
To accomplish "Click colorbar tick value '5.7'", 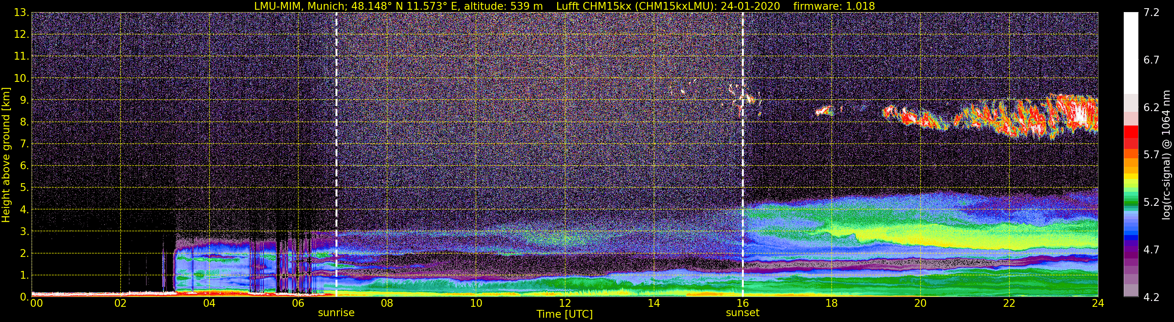I will [1151, 155].
